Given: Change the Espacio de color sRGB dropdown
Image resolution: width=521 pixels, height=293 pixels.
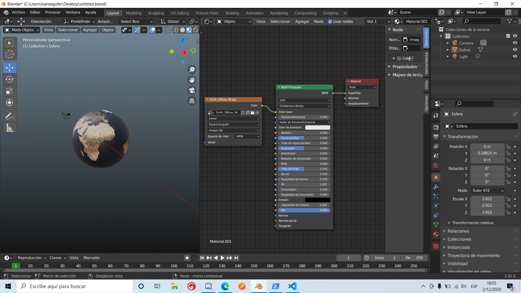Looking at the screenshot, I should [x=247, y=136].
